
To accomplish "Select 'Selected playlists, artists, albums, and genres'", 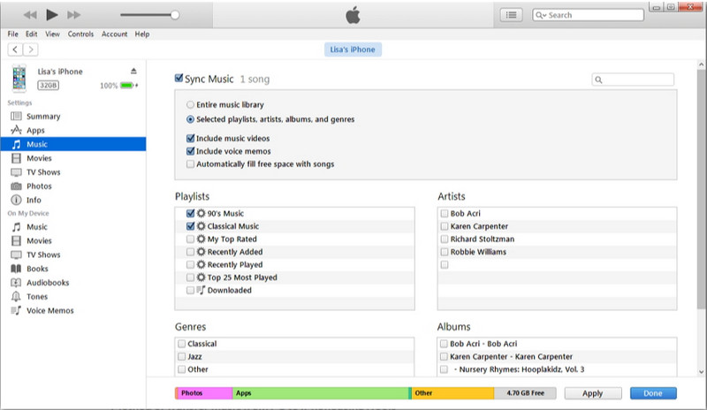I will click(x=190, y=119).
